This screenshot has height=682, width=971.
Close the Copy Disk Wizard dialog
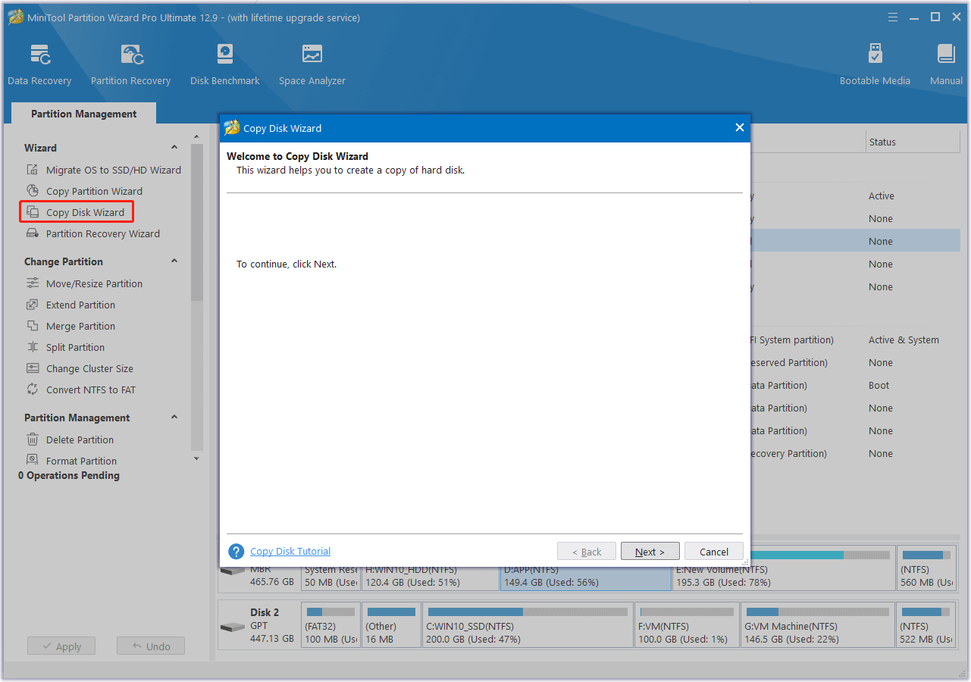tap(739, 128)
